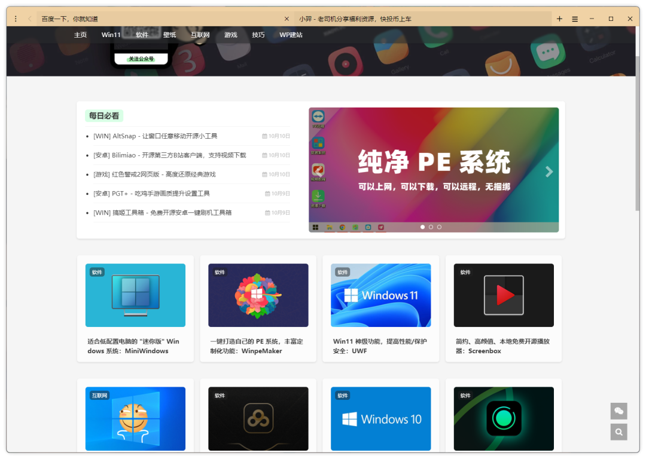Image resolution: width=646 pixels, height=459 pixels.
Task: Open the 红色警戒2网页版 article link
Action: click(x=154, y=174)
